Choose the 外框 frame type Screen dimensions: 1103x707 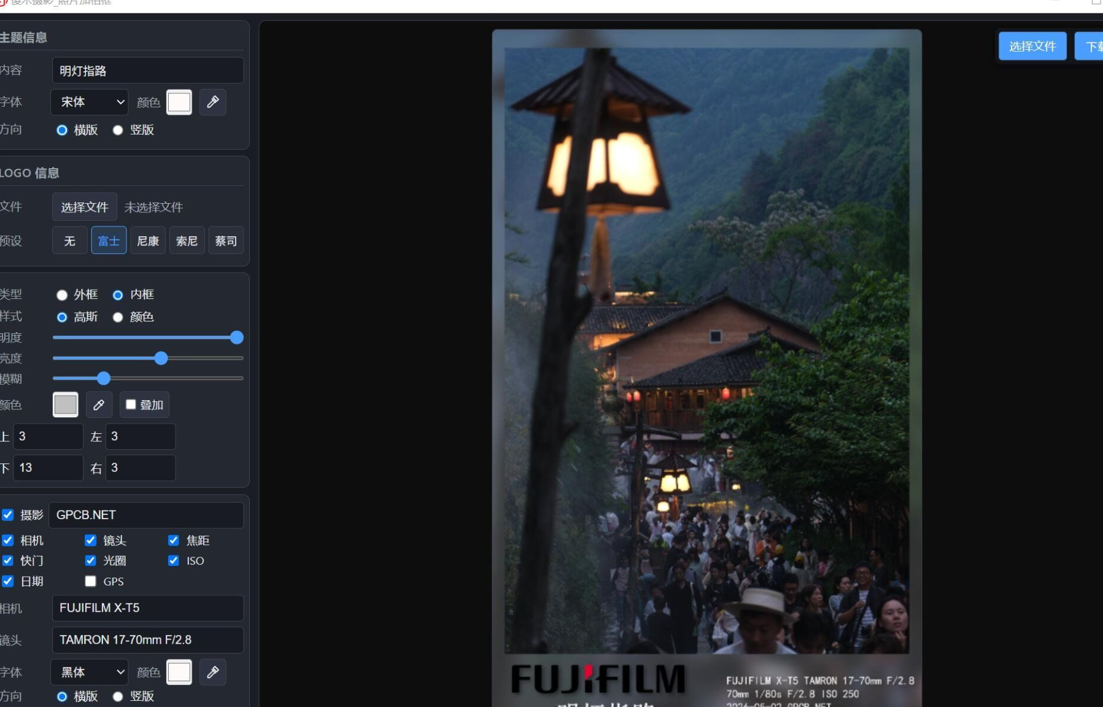[62, 295]
